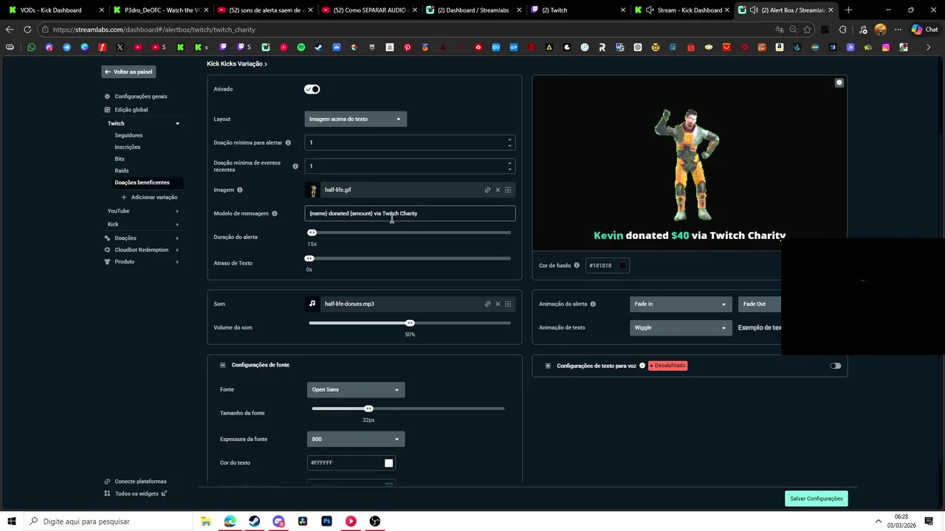945x531 pixels.
Task: Open media gallery grid icon for half-life-donuts.mp3
Action: pyautogui.click(x=508, y=304)
